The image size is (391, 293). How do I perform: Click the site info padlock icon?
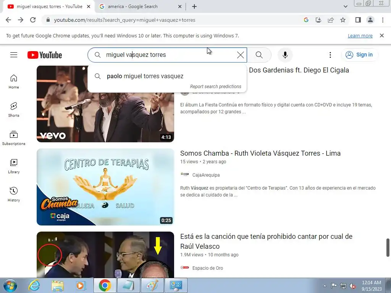[48, 20]
